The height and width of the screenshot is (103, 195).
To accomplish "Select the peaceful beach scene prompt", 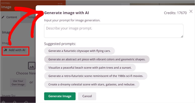I will [90, 68].
